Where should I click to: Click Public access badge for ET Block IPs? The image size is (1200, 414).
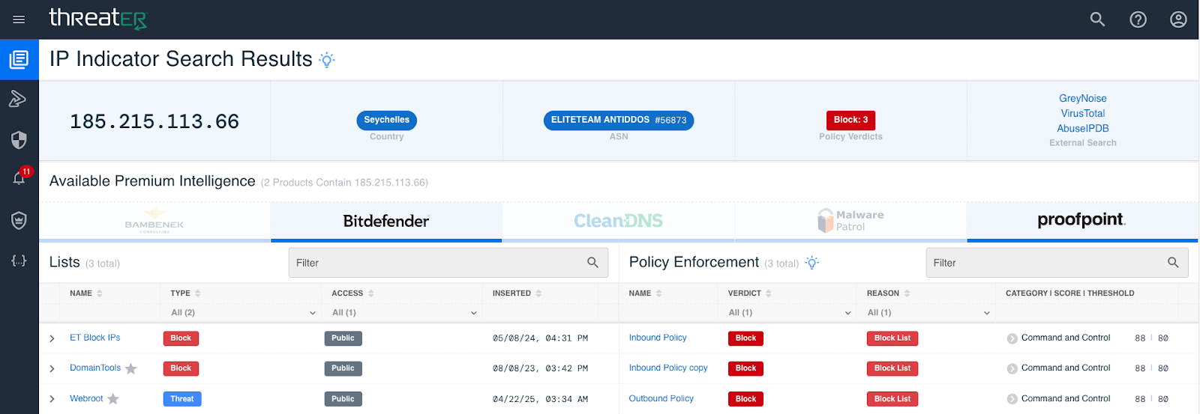tap(343, 338)
